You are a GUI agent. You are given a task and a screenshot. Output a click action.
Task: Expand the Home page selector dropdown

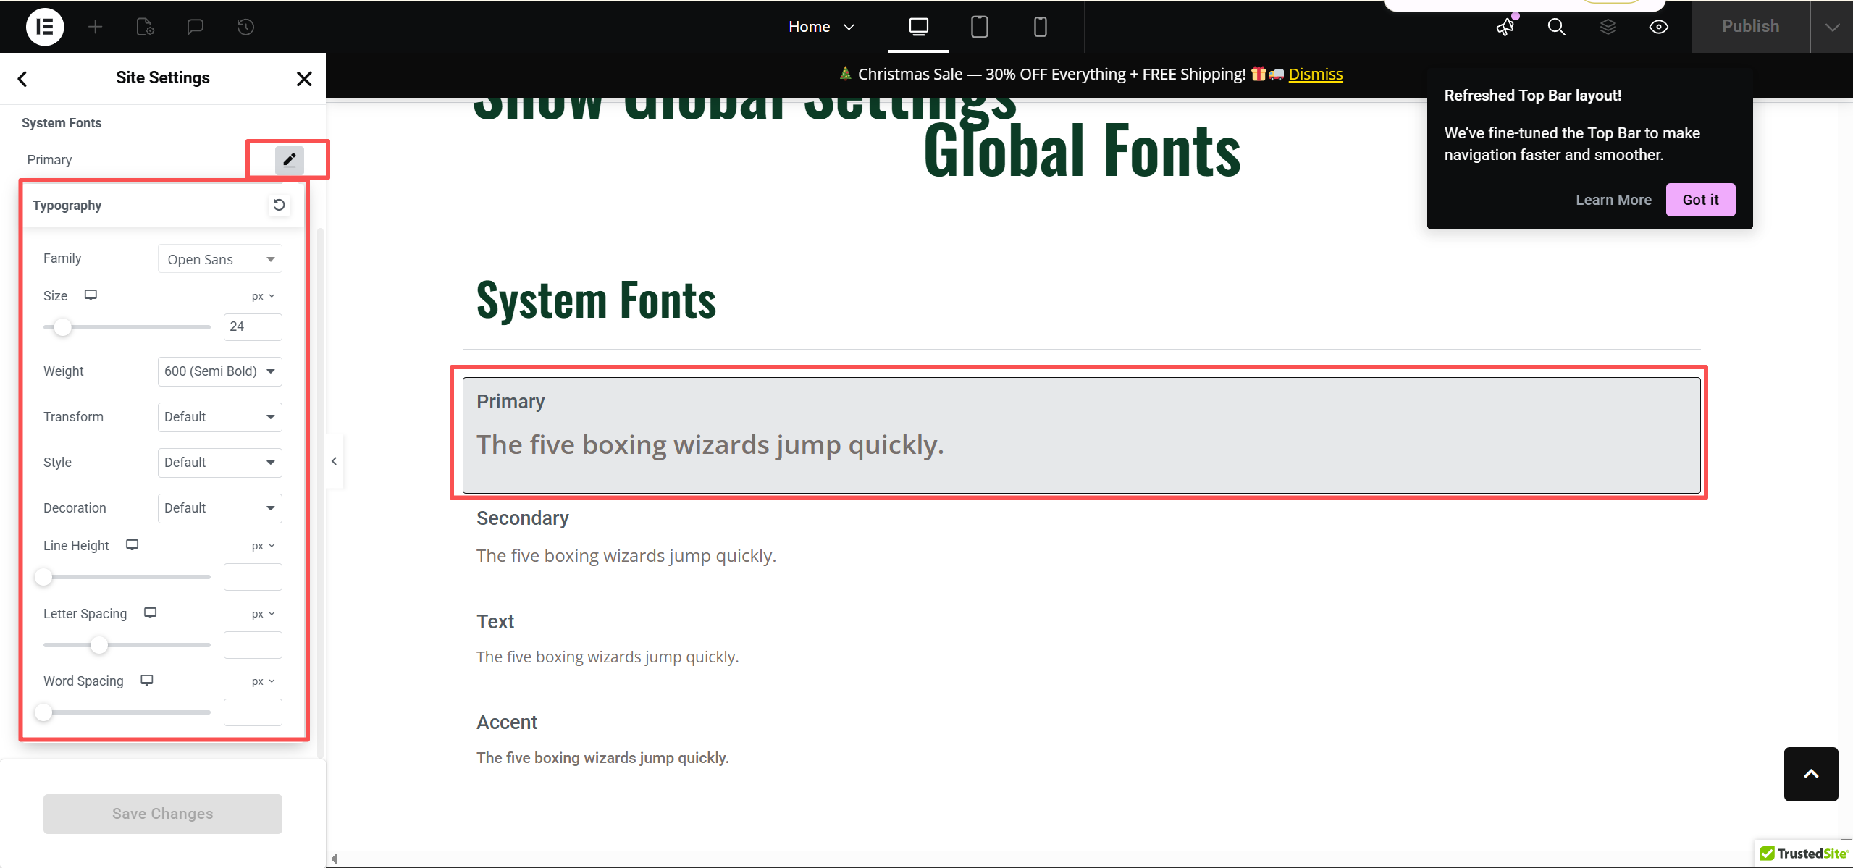(x=822, y=27)
